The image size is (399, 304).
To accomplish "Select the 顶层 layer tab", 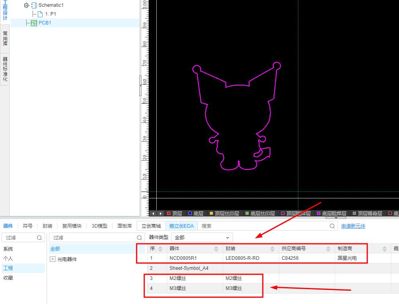I will [174, 213].
